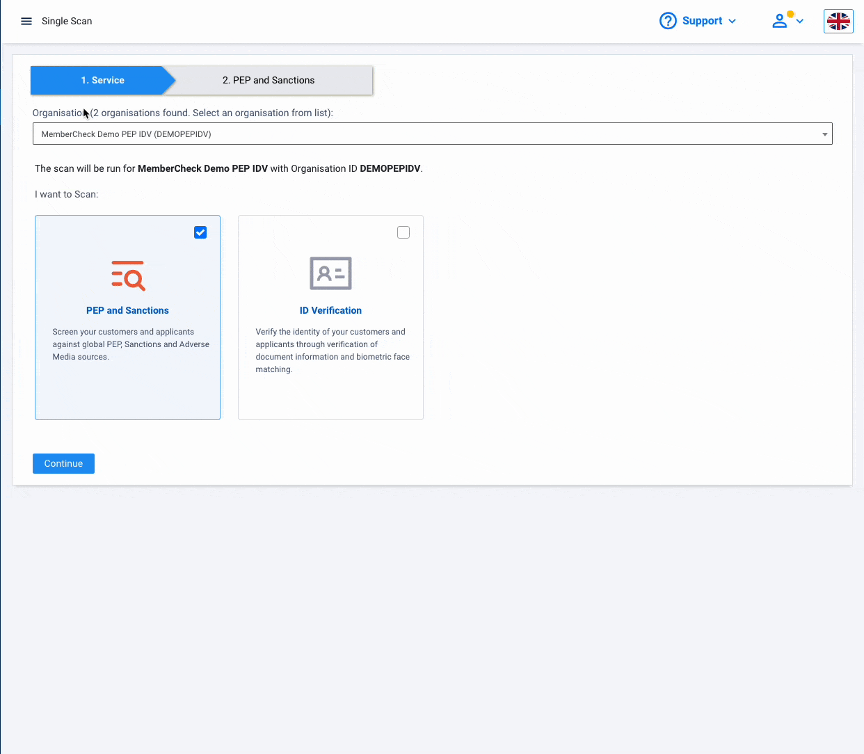Click the ID Verification description text
Image resolution: width=864 pixels, height=754 pixels.
[x=333, y=351]
